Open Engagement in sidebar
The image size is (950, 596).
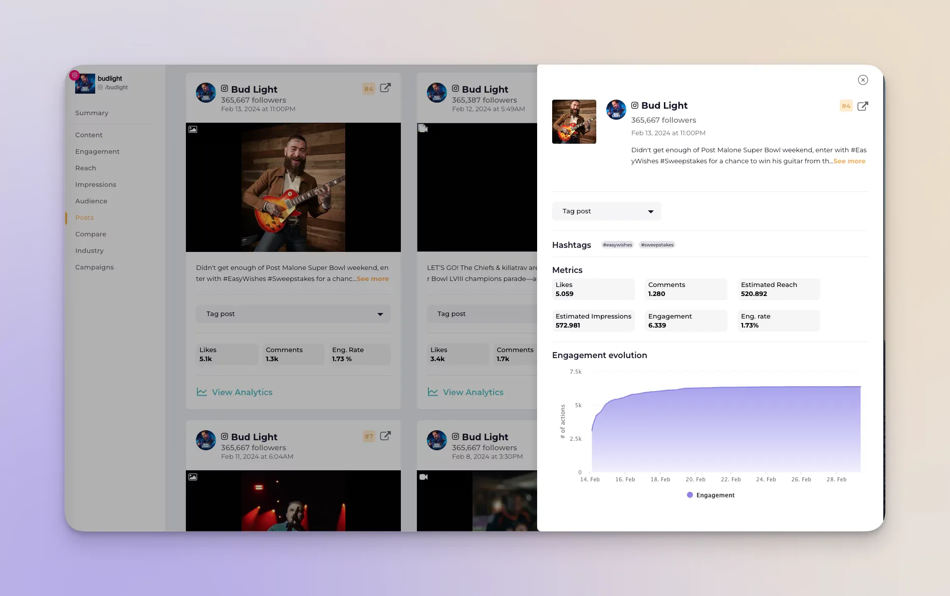click(x=97, y=152)
